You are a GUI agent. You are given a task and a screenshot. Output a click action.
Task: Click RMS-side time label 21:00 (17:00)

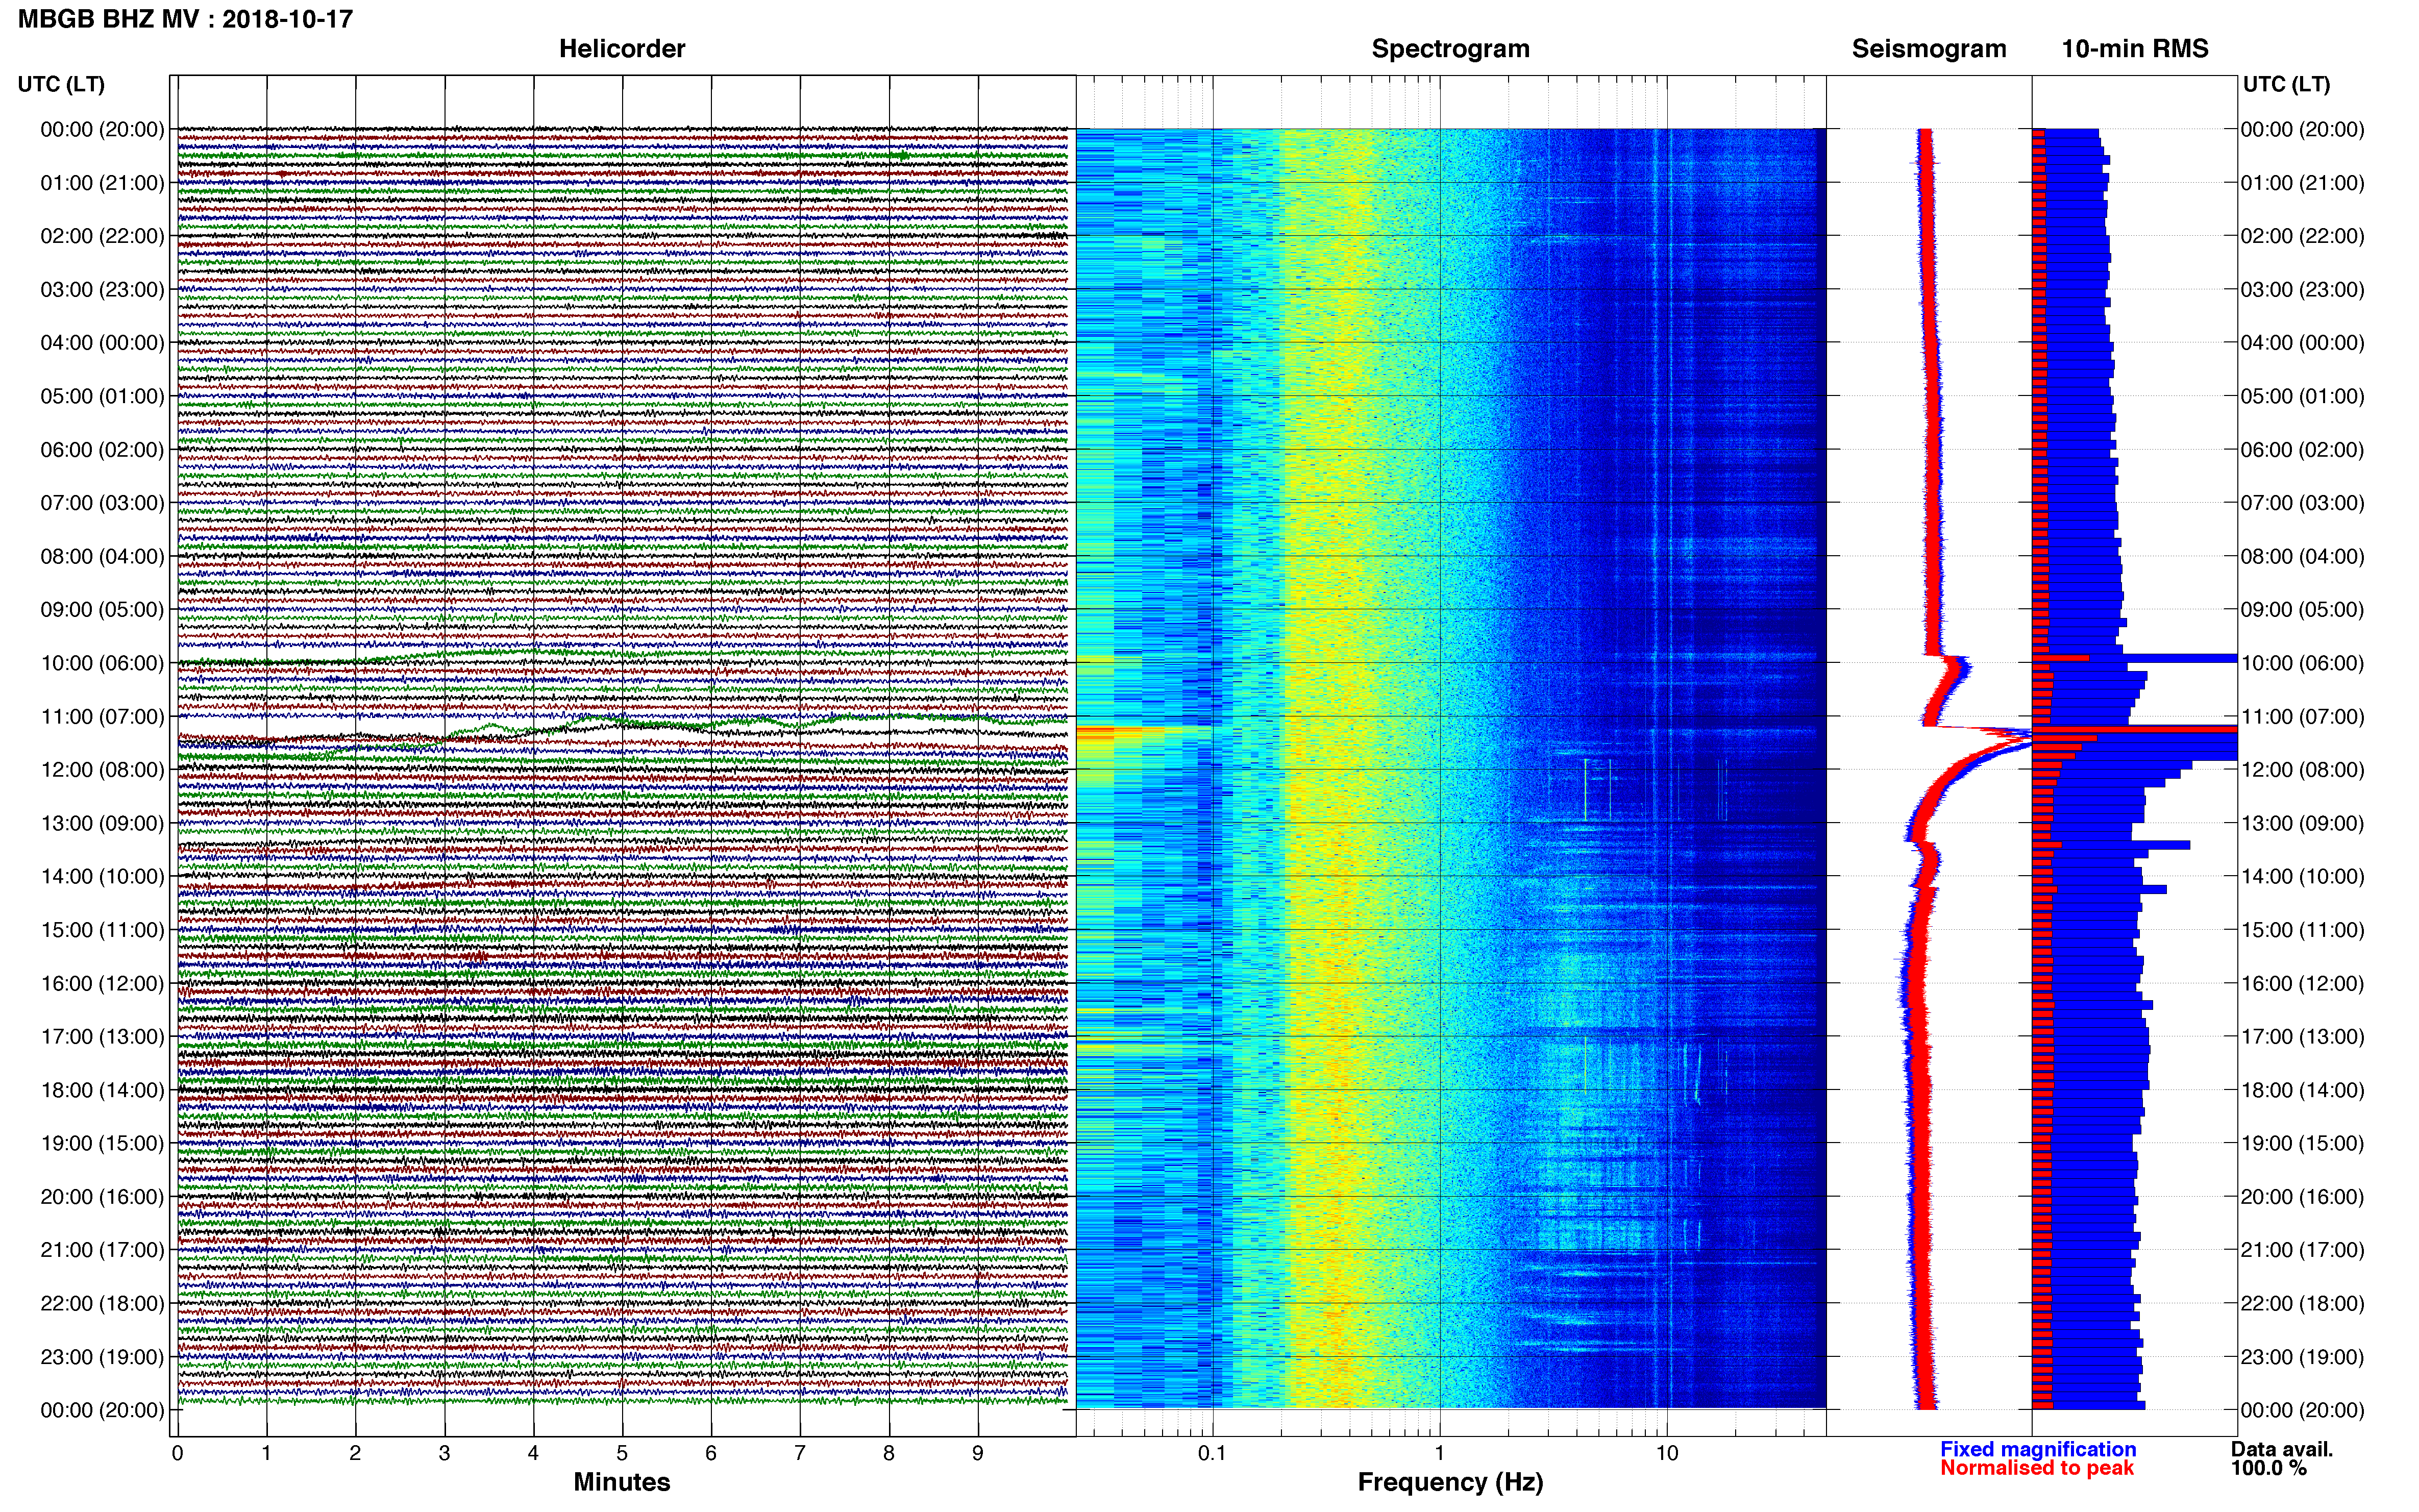pos(2303,1250)
